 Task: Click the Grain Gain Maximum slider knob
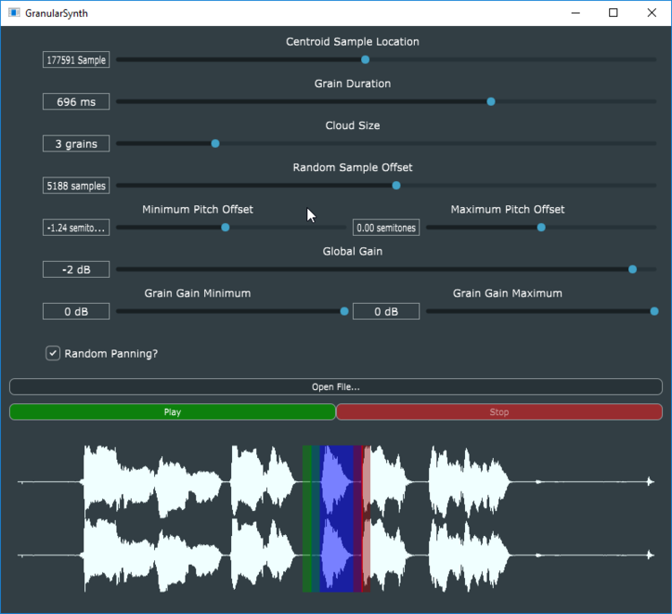tap(654, 311)
